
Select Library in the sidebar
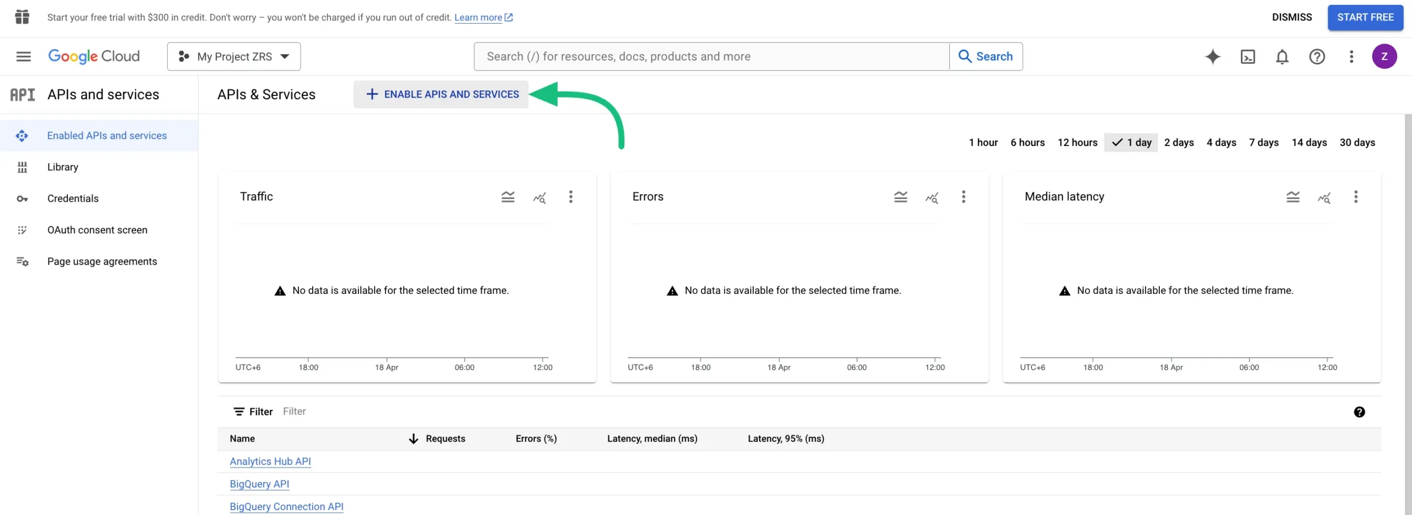point(62,167)
